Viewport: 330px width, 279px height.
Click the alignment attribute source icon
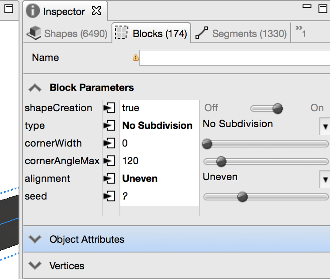click(108, 178)
